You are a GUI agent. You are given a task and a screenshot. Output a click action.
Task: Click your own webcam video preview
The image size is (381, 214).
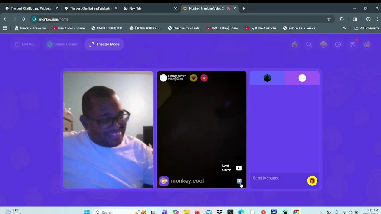click(x=108, y=130)
